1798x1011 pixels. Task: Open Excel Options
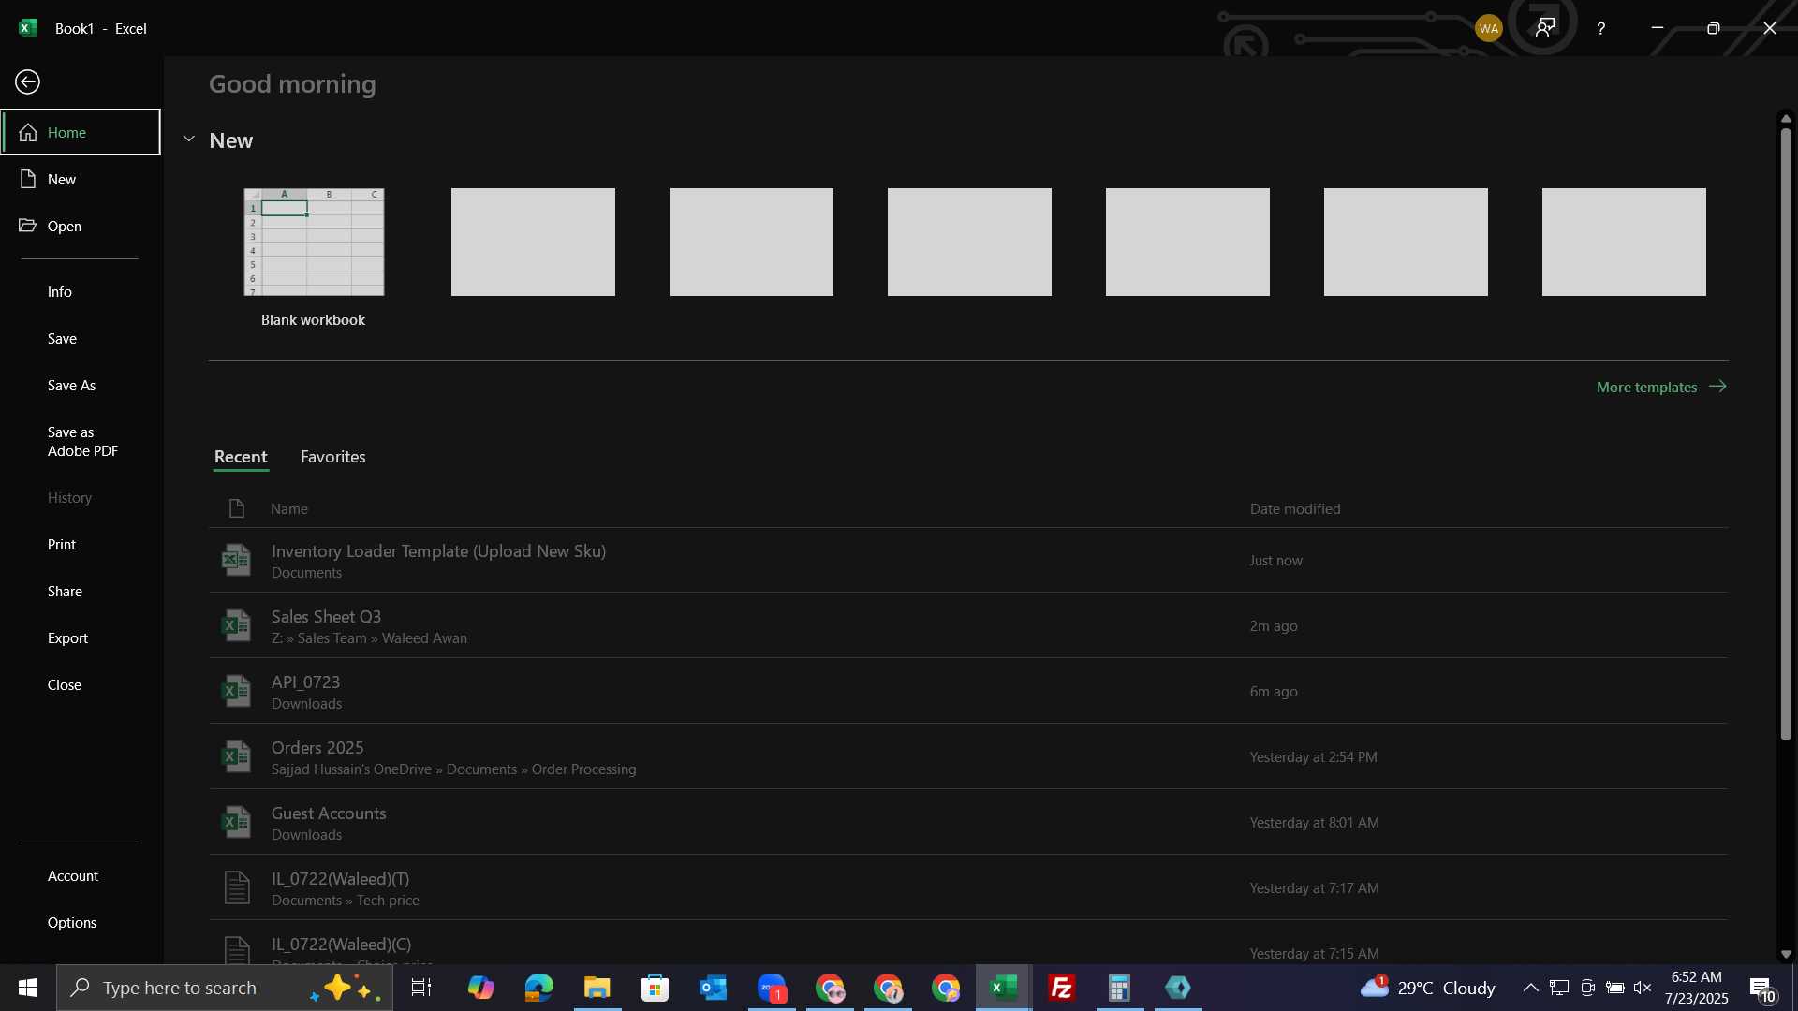click(x=81, y=923)
